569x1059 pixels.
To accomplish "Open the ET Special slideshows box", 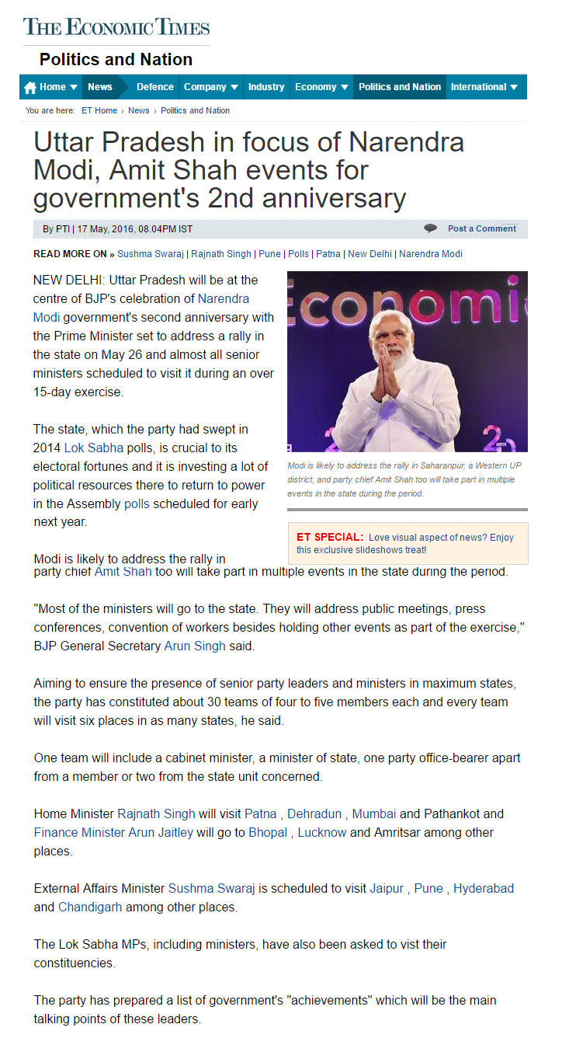I will point(408,543).
